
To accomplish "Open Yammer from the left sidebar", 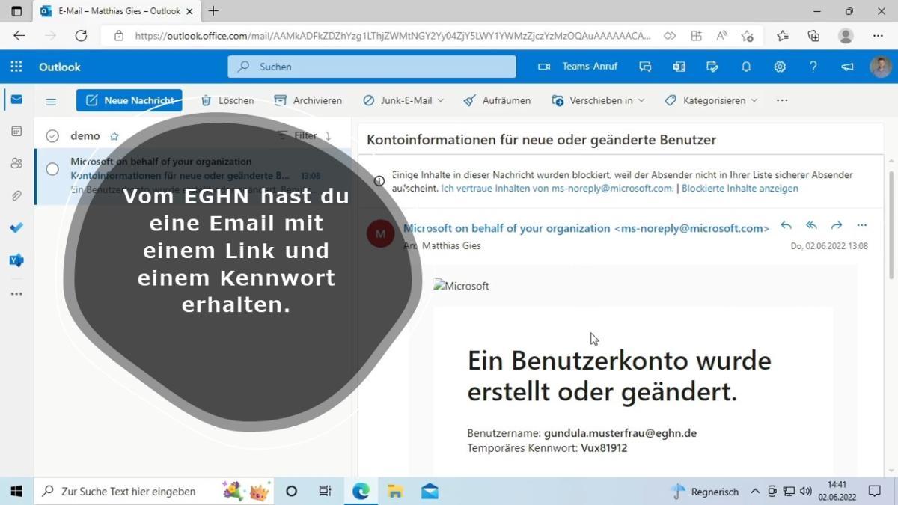I will [x=16, y=260].
